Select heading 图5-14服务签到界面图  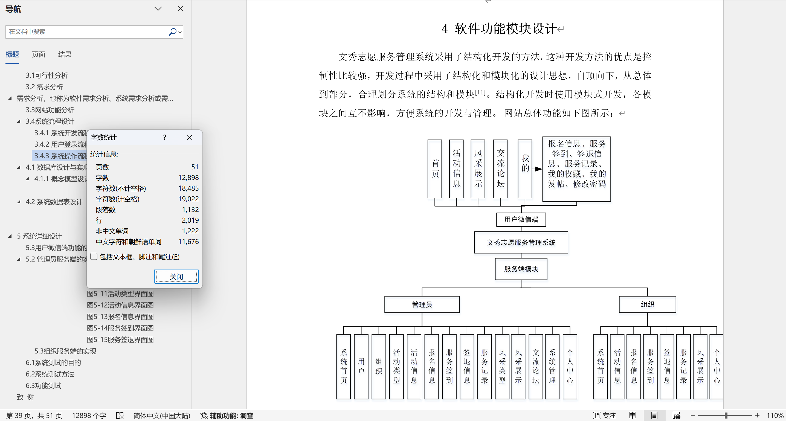pyautogui.click(x=120, y=328)
